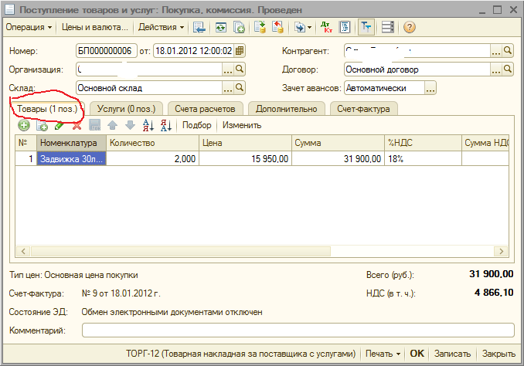Viewport: 524px width, 366px height.
Task: Select the Счет-фактура tab
Action: [x=365, y=108]
